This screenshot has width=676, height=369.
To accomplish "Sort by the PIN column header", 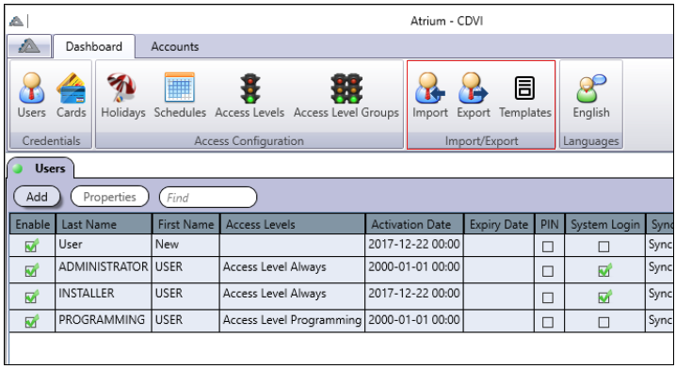I will [550, 224].
